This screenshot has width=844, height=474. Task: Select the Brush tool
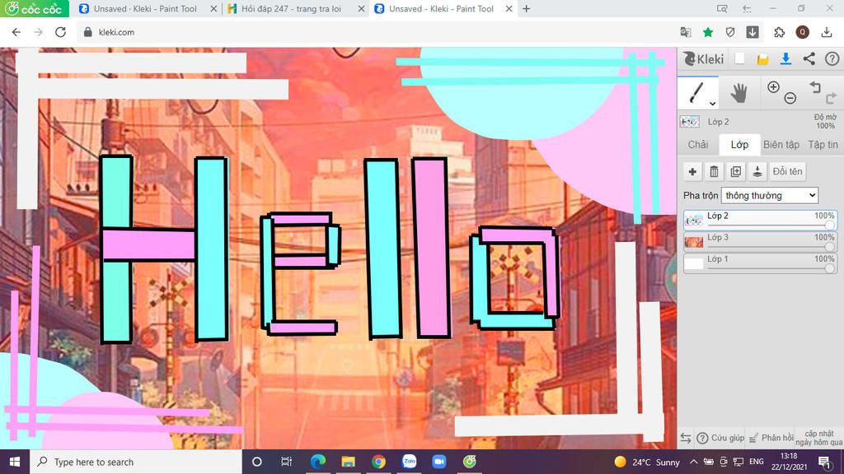696,92
